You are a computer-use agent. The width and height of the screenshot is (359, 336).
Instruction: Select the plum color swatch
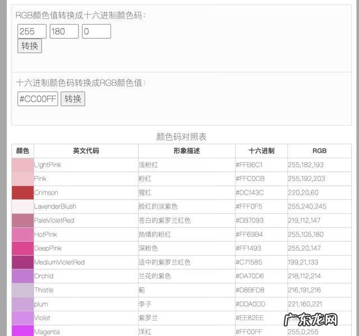[22, 304]
